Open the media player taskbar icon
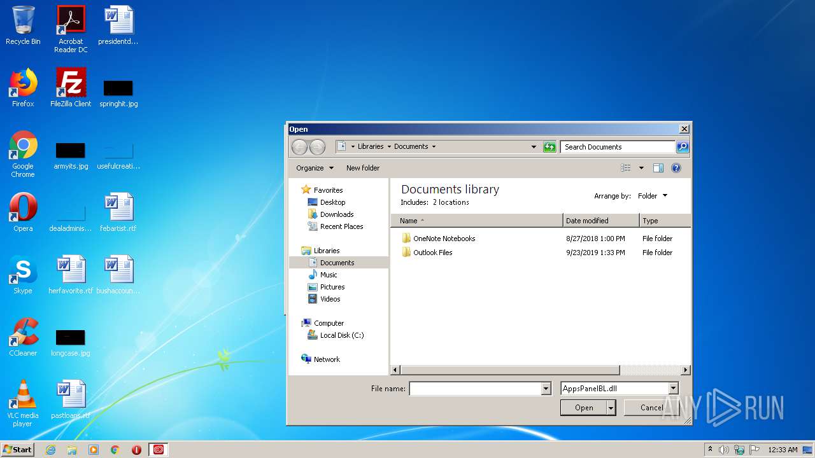Screen dimensions: 815x458 [x=94, y=450]
